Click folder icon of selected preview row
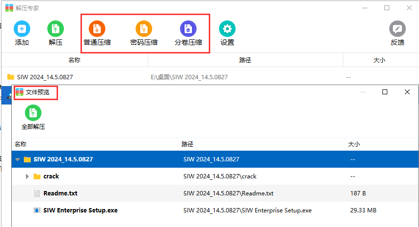The image size is (419, 227). [x=27, y=159]
